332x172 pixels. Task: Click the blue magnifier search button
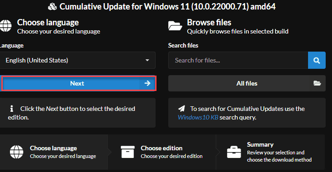[x=317, y=60]
